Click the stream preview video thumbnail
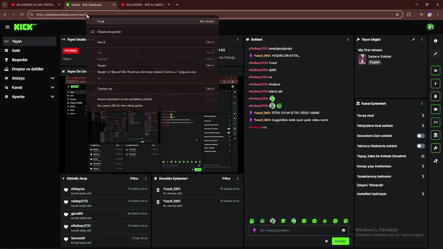This screenshot has height=249, width=443. pos(152,124)
